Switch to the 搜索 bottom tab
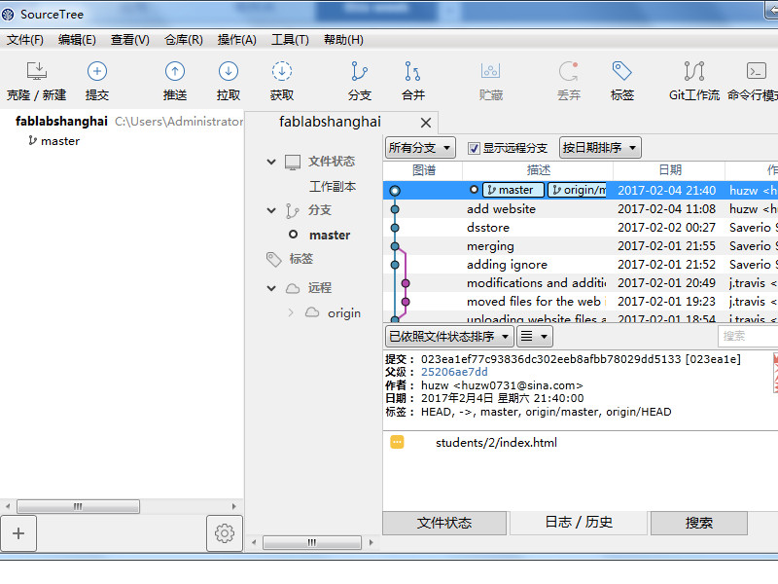The image size is (778, 584). coord(698,523)
